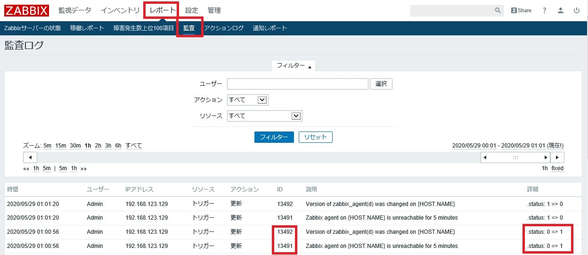Click the left arrow of the time scrollbar
Screen dimensions: 588x255
tap(484, 157)
